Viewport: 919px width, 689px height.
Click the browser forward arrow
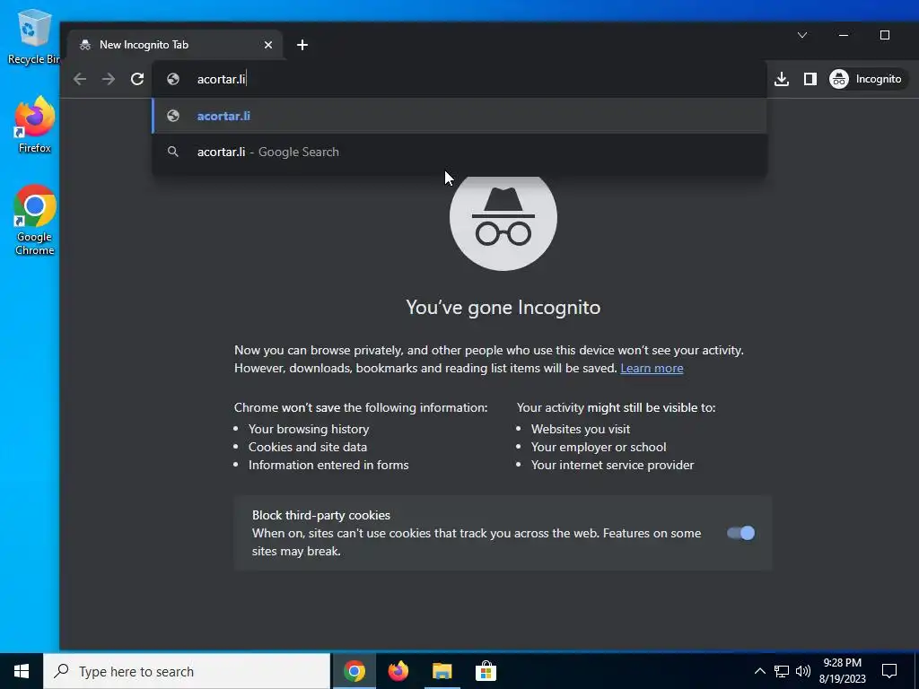109,79
